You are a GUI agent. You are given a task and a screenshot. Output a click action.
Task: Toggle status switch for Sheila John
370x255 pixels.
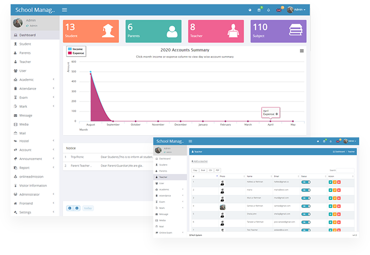(x=306, y=214)
